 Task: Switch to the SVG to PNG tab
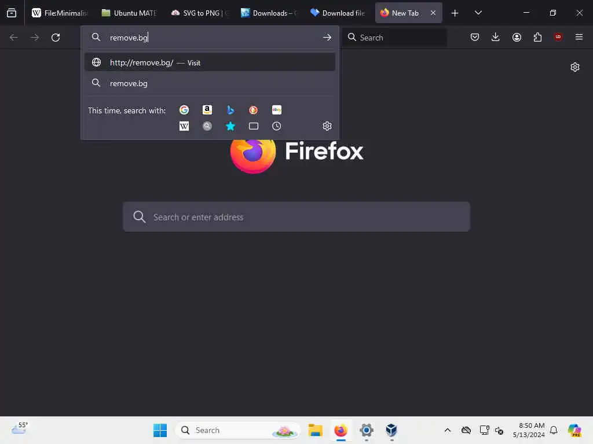(x=199, y=13)
